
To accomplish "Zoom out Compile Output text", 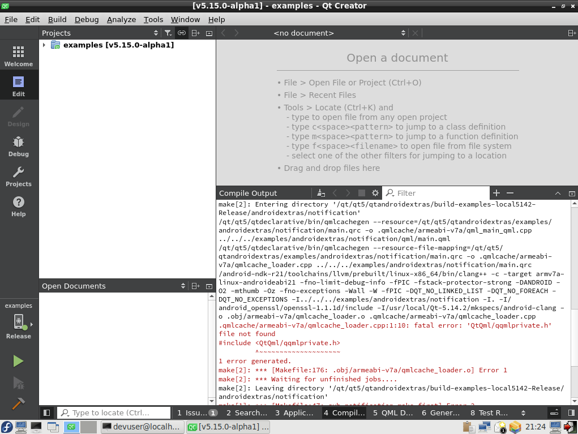I will tap(510, 193).
